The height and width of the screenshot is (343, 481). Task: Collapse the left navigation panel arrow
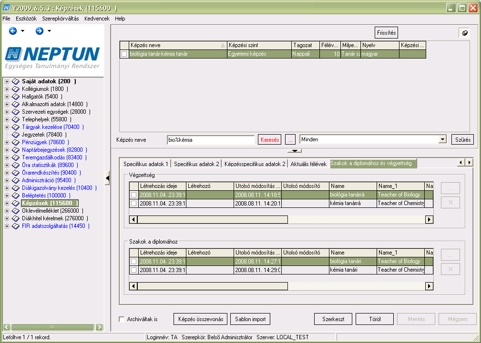107,178
